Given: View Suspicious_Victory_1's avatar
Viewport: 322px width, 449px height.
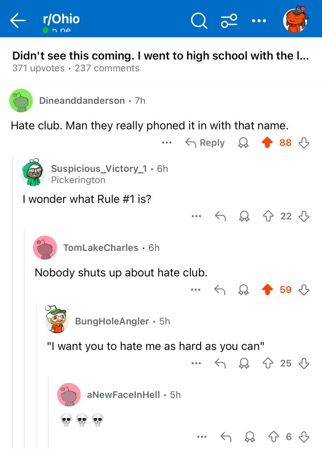Looking at the screenshot, I should 34,172.
